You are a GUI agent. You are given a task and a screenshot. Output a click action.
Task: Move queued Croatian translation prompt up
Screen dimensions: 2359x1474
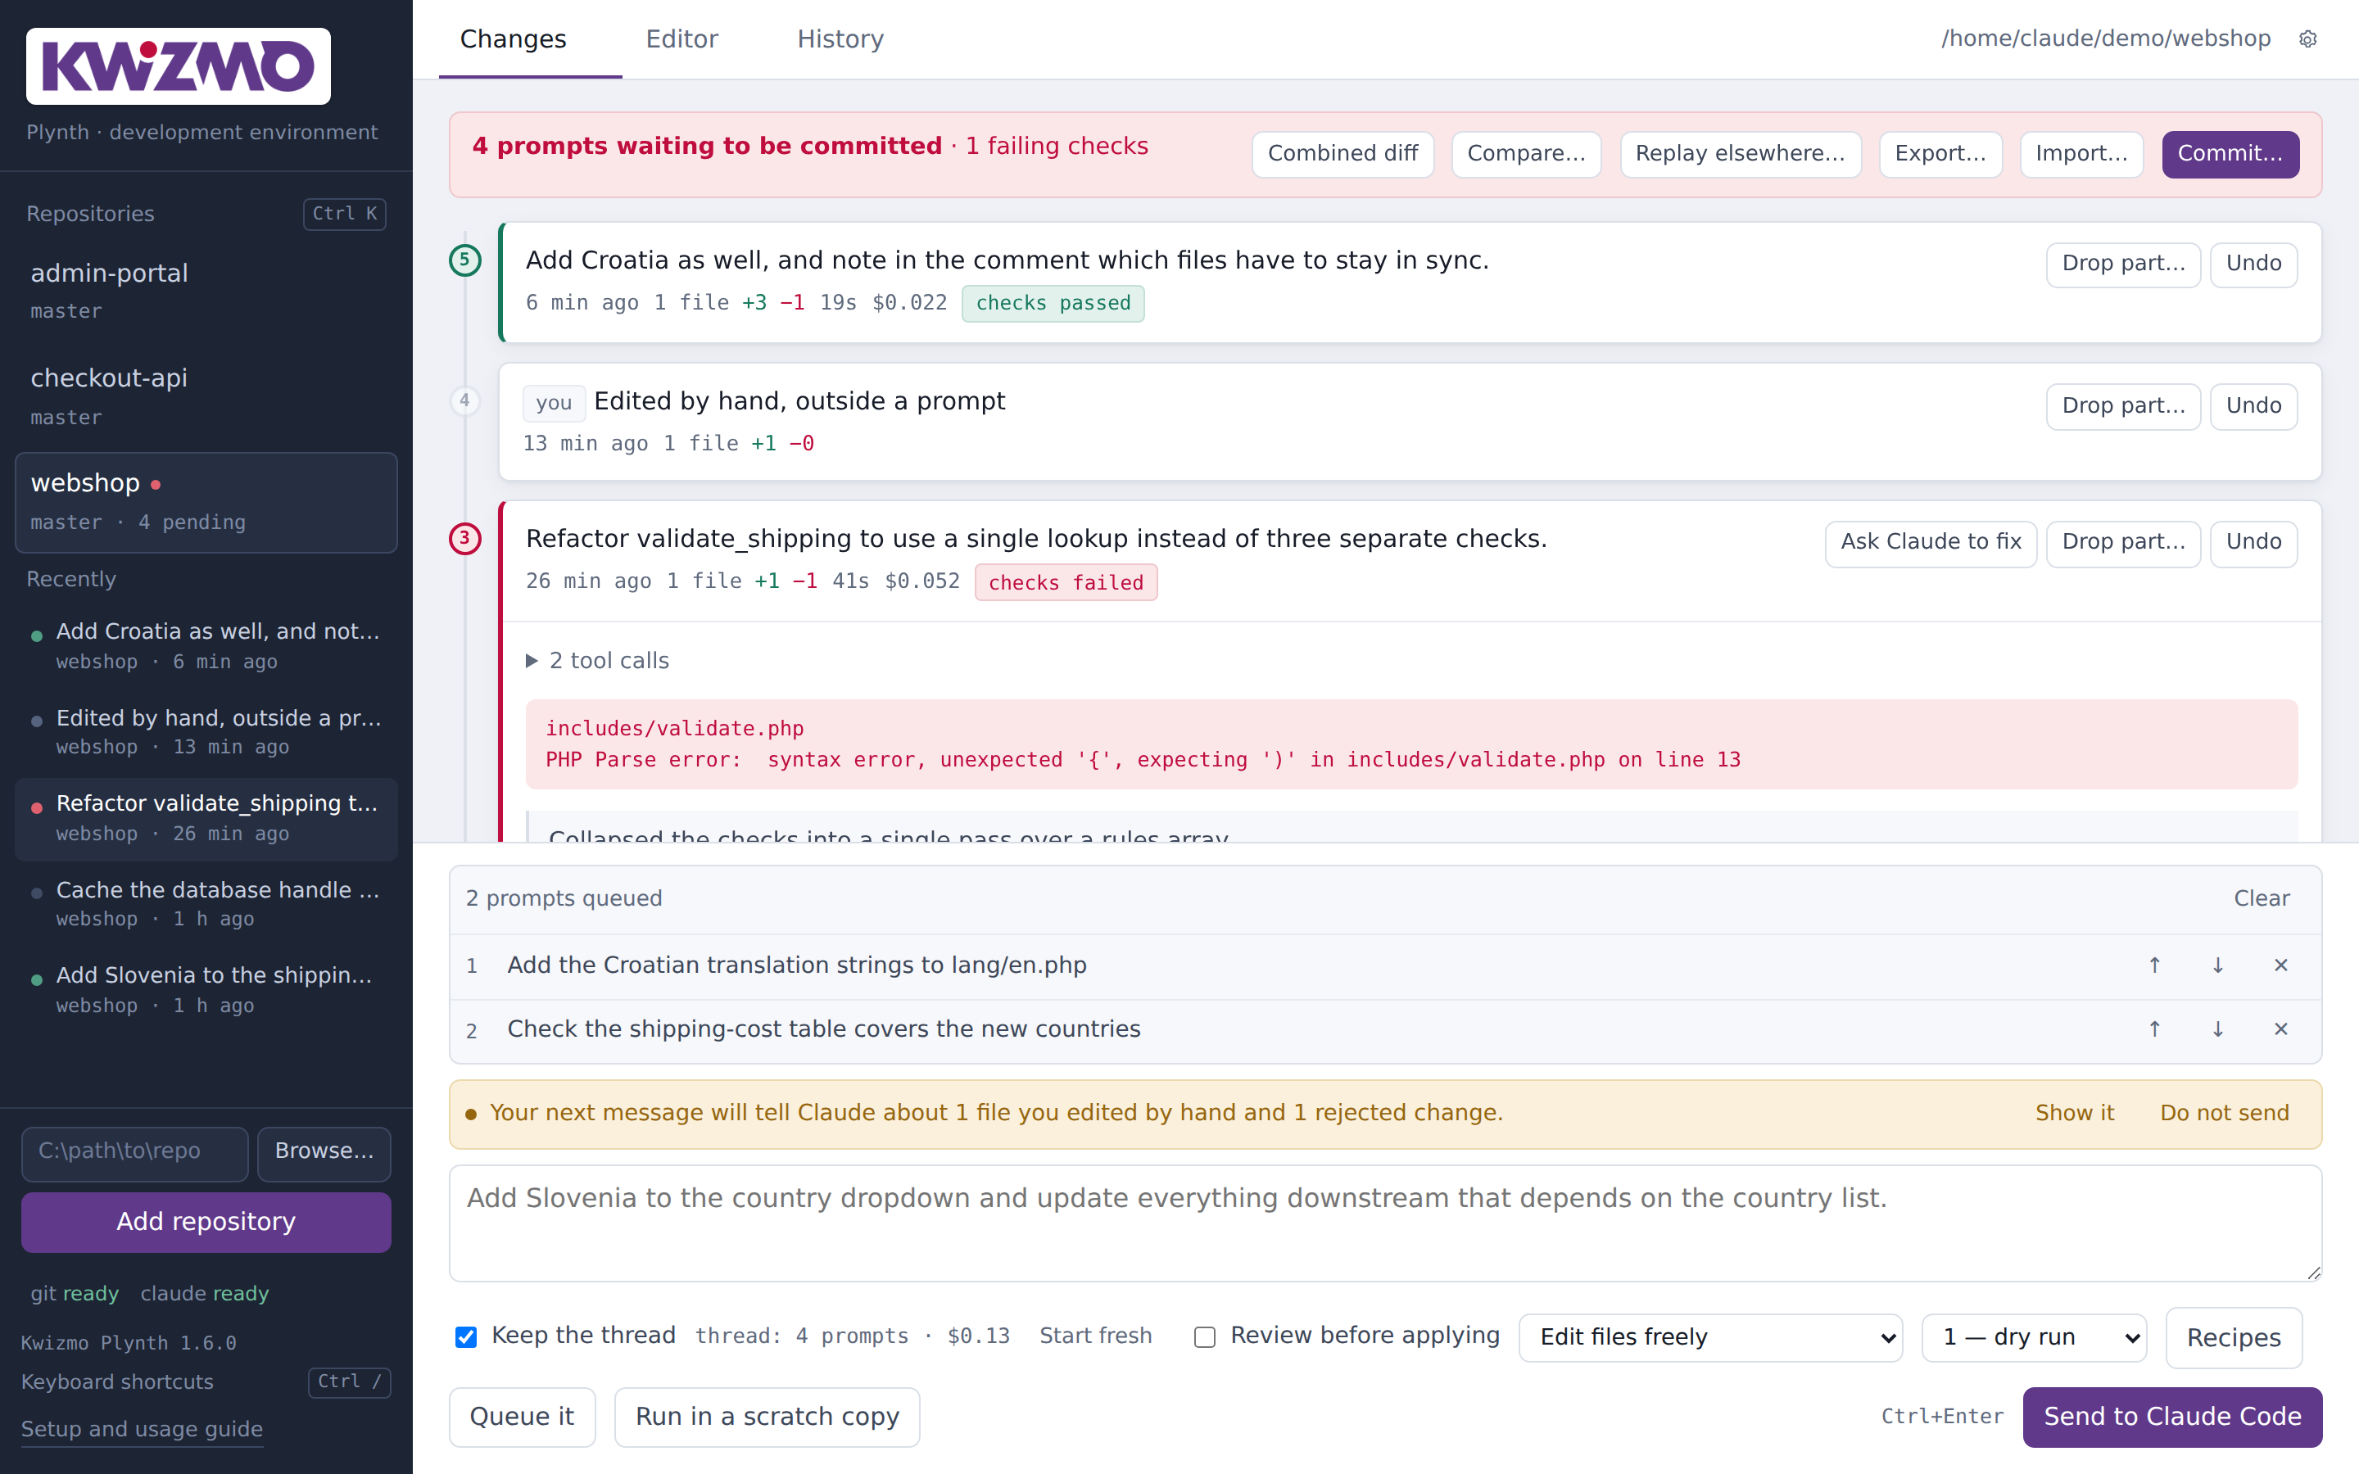(2154, 965)
